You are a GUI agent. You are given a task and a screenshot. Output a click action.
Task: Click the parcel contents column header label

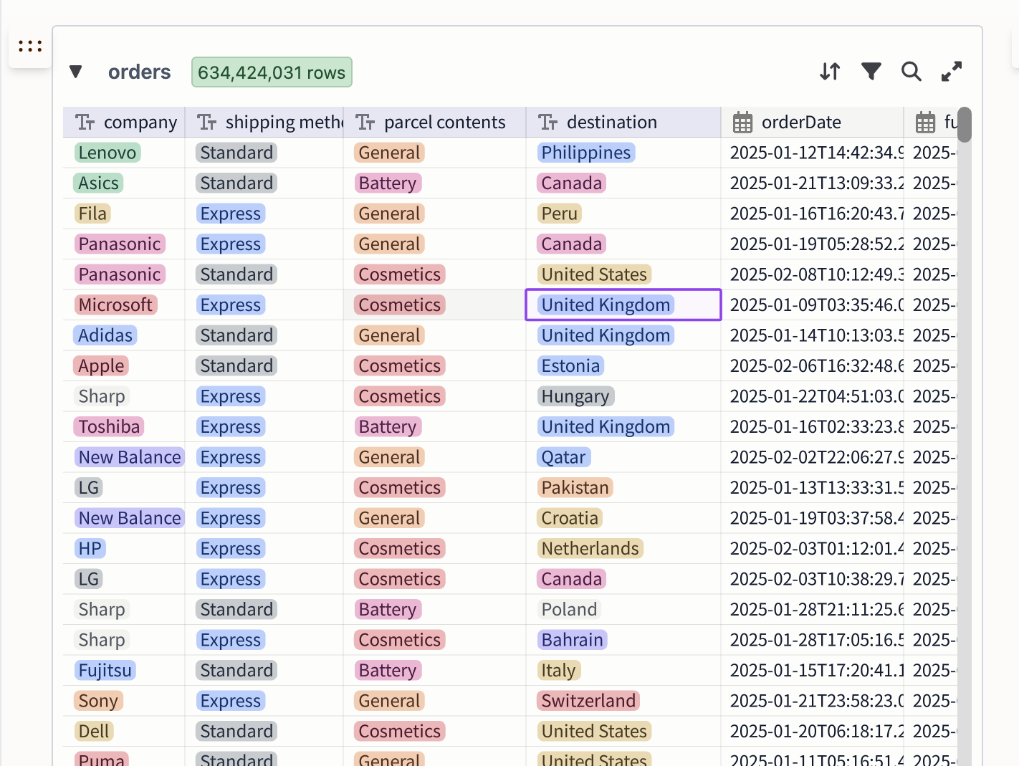click(x=445, y=123)
